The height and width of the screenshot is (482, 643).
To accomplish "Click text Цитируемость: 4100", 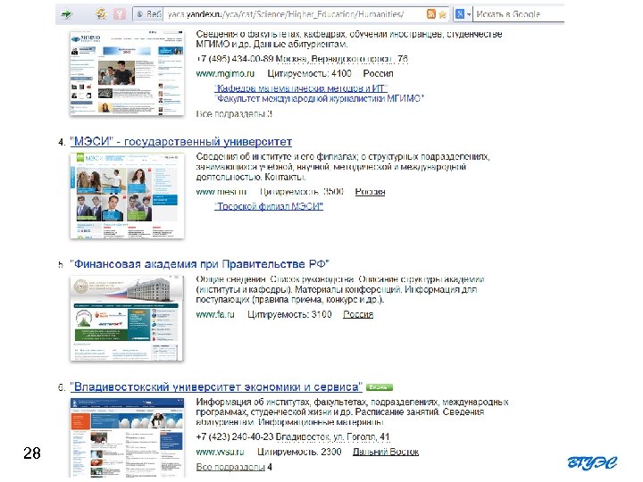I will (x=310, y=73).
